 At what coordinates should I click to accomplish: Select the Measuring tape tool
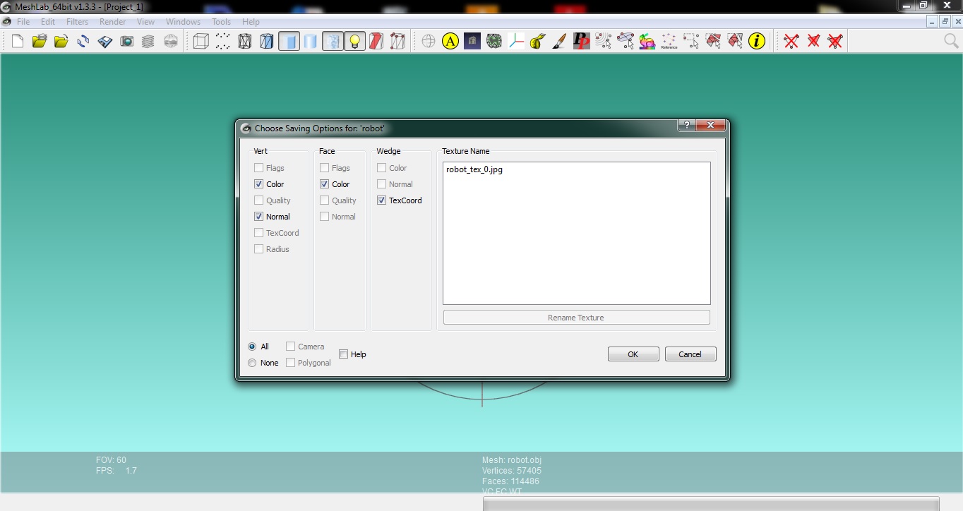click(x=537, y=42)
